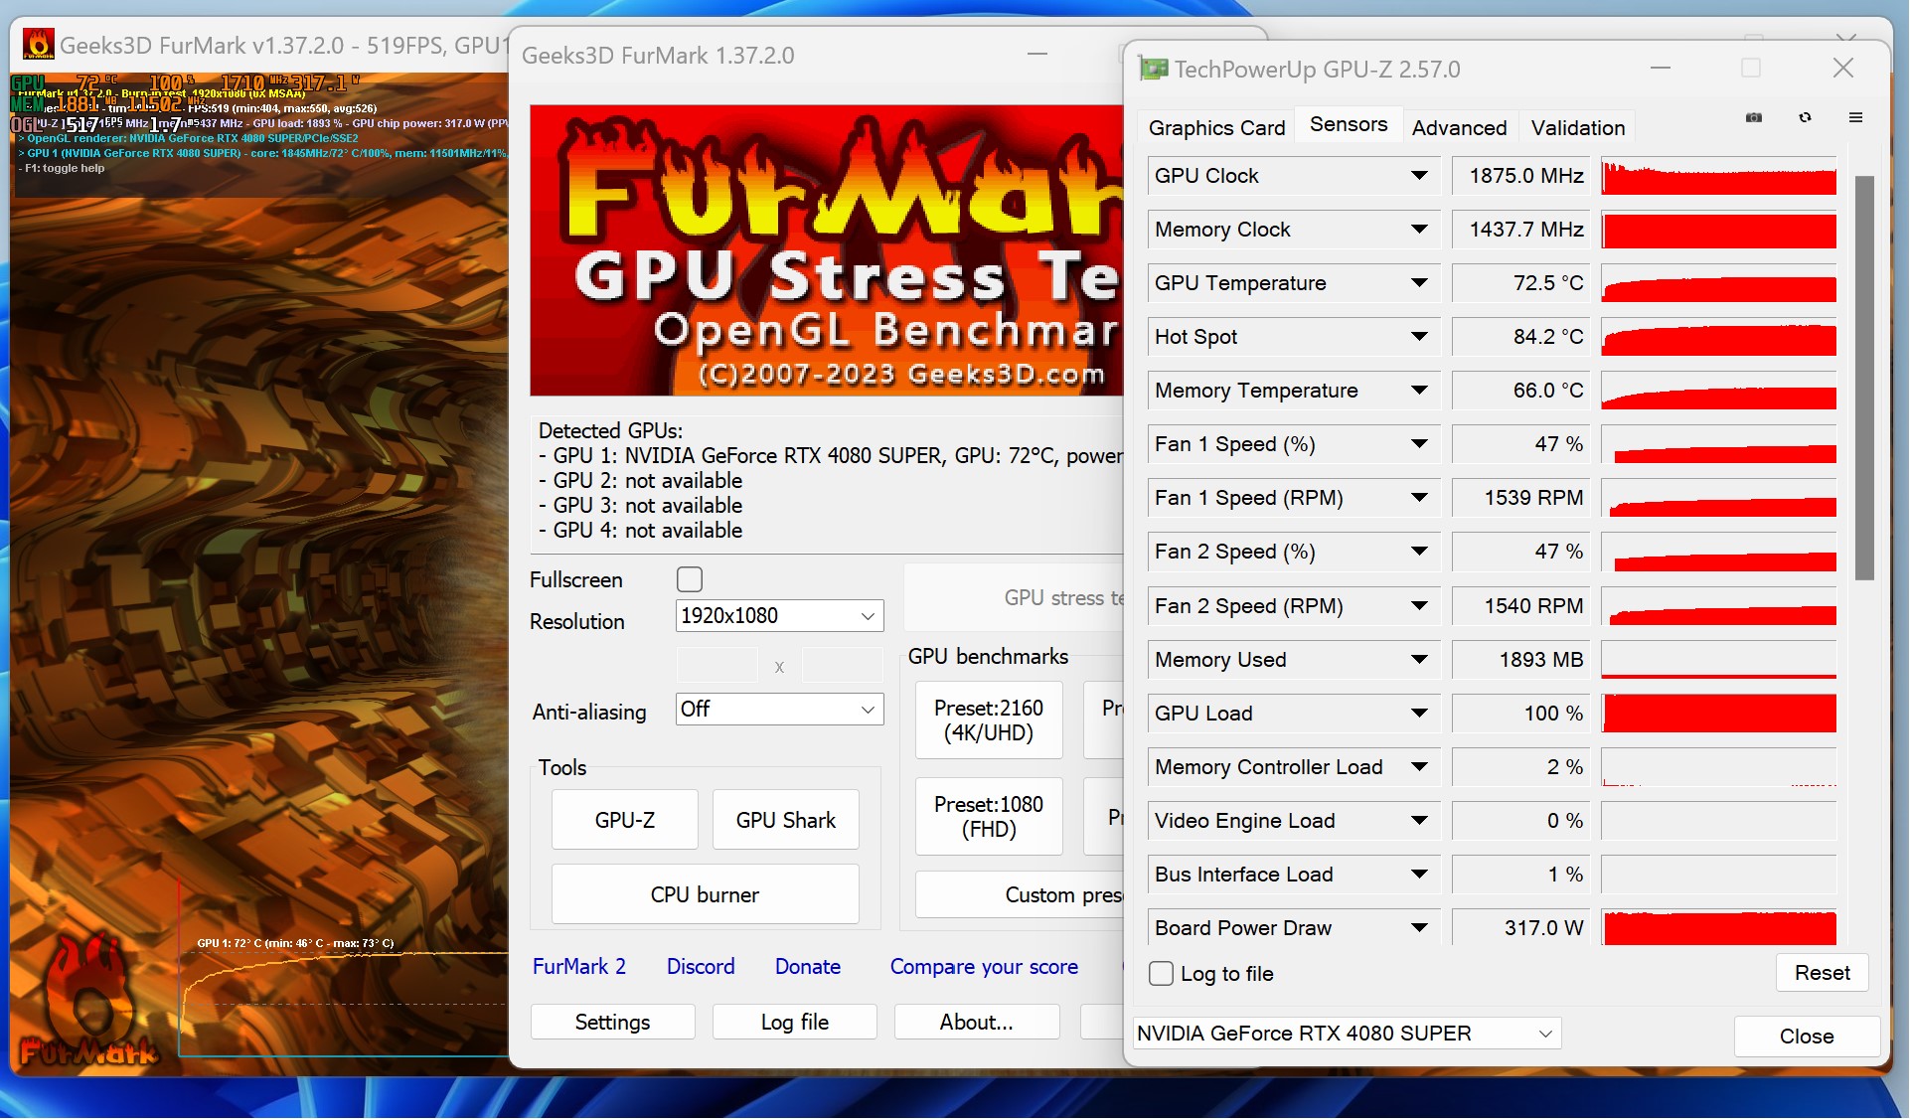Click the Board Power Draw history graph
Viewport: 1910px width, 1119px height.
(x=1719, y=928)
